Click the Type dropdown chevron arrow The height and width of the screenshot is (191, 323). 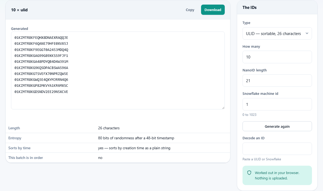(x=307, y=33)
